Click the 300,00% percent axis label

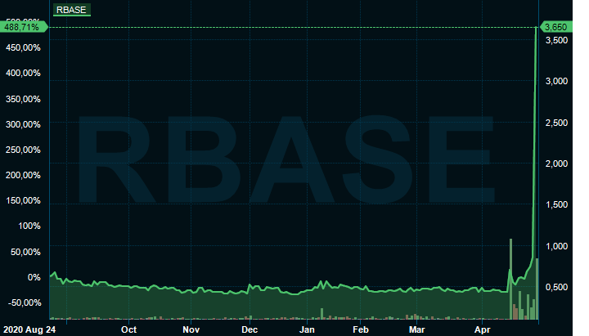click(23, 124)
